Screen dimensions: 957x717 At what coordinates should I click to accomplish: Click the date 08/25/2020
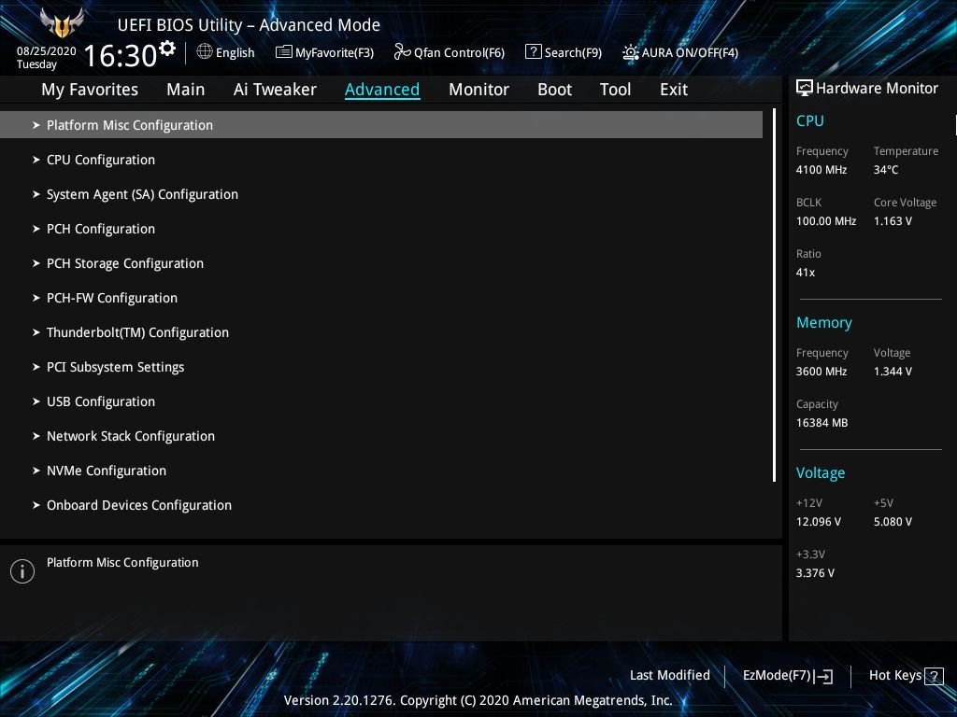click(47, 51)
